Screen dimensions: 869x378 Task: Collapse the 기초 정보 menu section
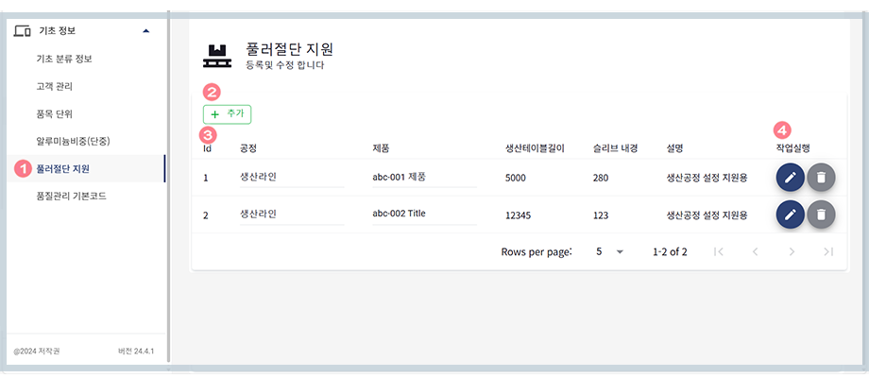point(145,31)
